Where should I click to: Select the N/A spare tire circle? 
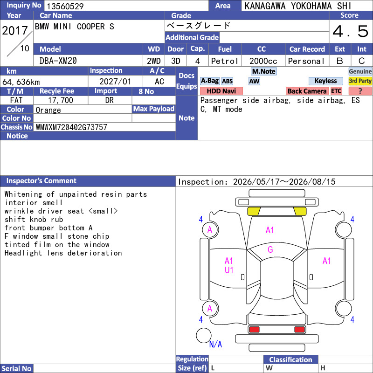(204, 335)
